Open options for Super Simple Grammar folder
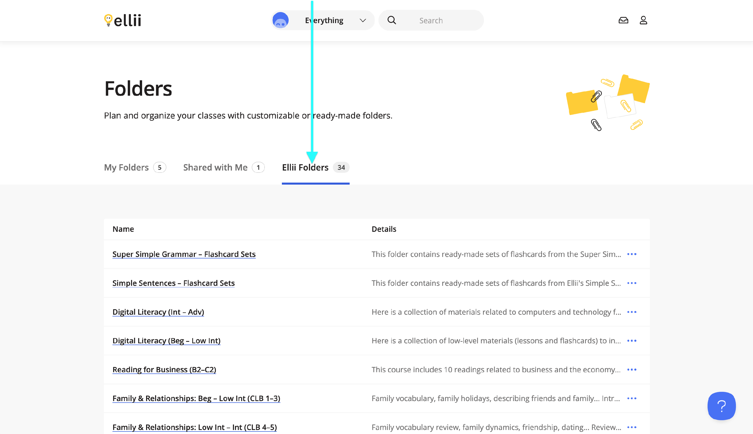The height and width of the screenshot is (434, 753). point(632,254)
